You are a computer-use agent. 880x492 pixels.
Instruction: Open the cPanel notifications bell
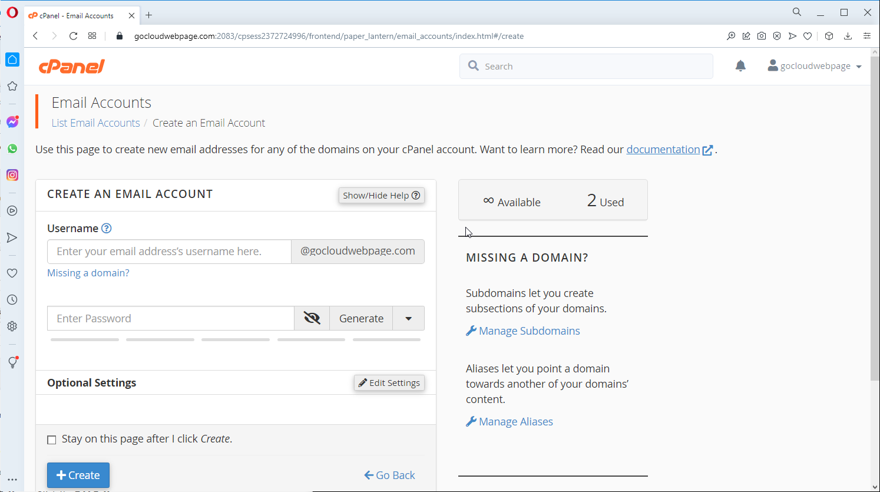(740, 66)
